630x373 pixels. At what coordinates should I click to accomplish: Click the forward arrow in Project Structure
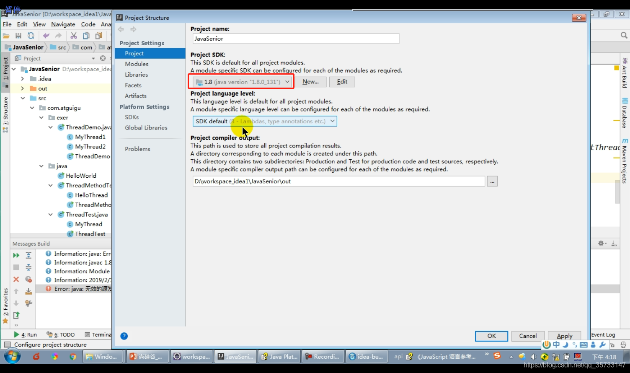pos(133,29)
